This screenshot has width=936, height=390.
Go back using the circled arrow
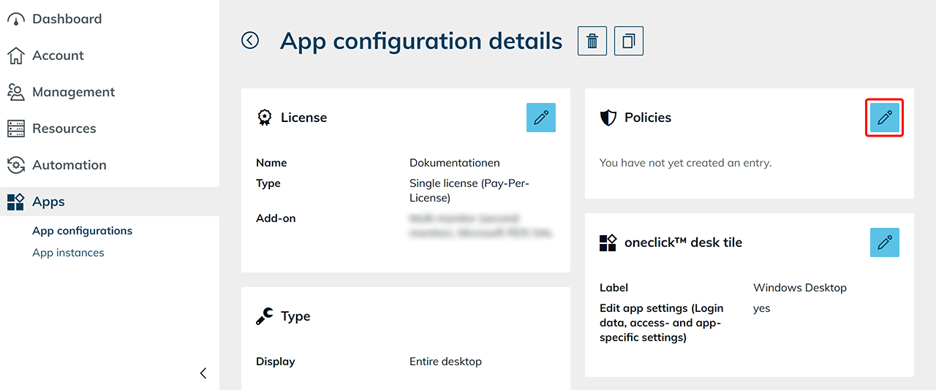point(250,41)
